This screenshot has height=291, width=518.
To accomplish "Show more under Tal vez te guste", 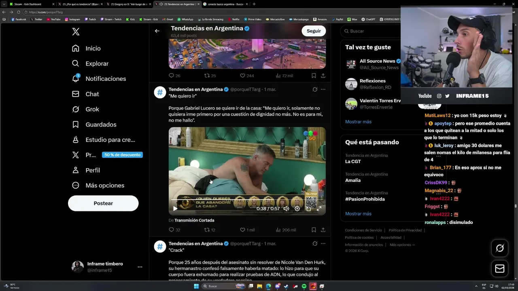I will (x=358, y=122).
